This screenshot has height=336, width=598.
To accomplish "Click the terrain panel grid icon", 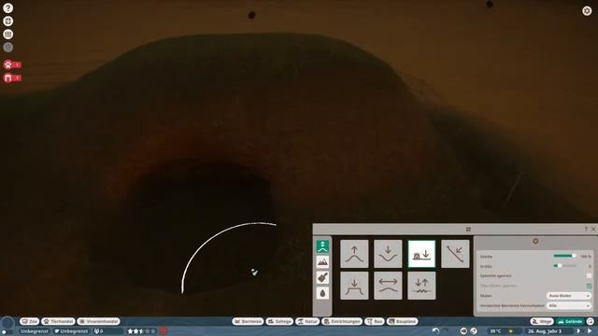I will tap(468, 230).
